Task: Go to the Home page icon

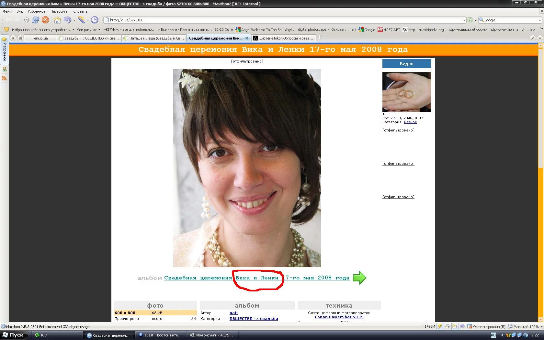Action: pos(57,20)
